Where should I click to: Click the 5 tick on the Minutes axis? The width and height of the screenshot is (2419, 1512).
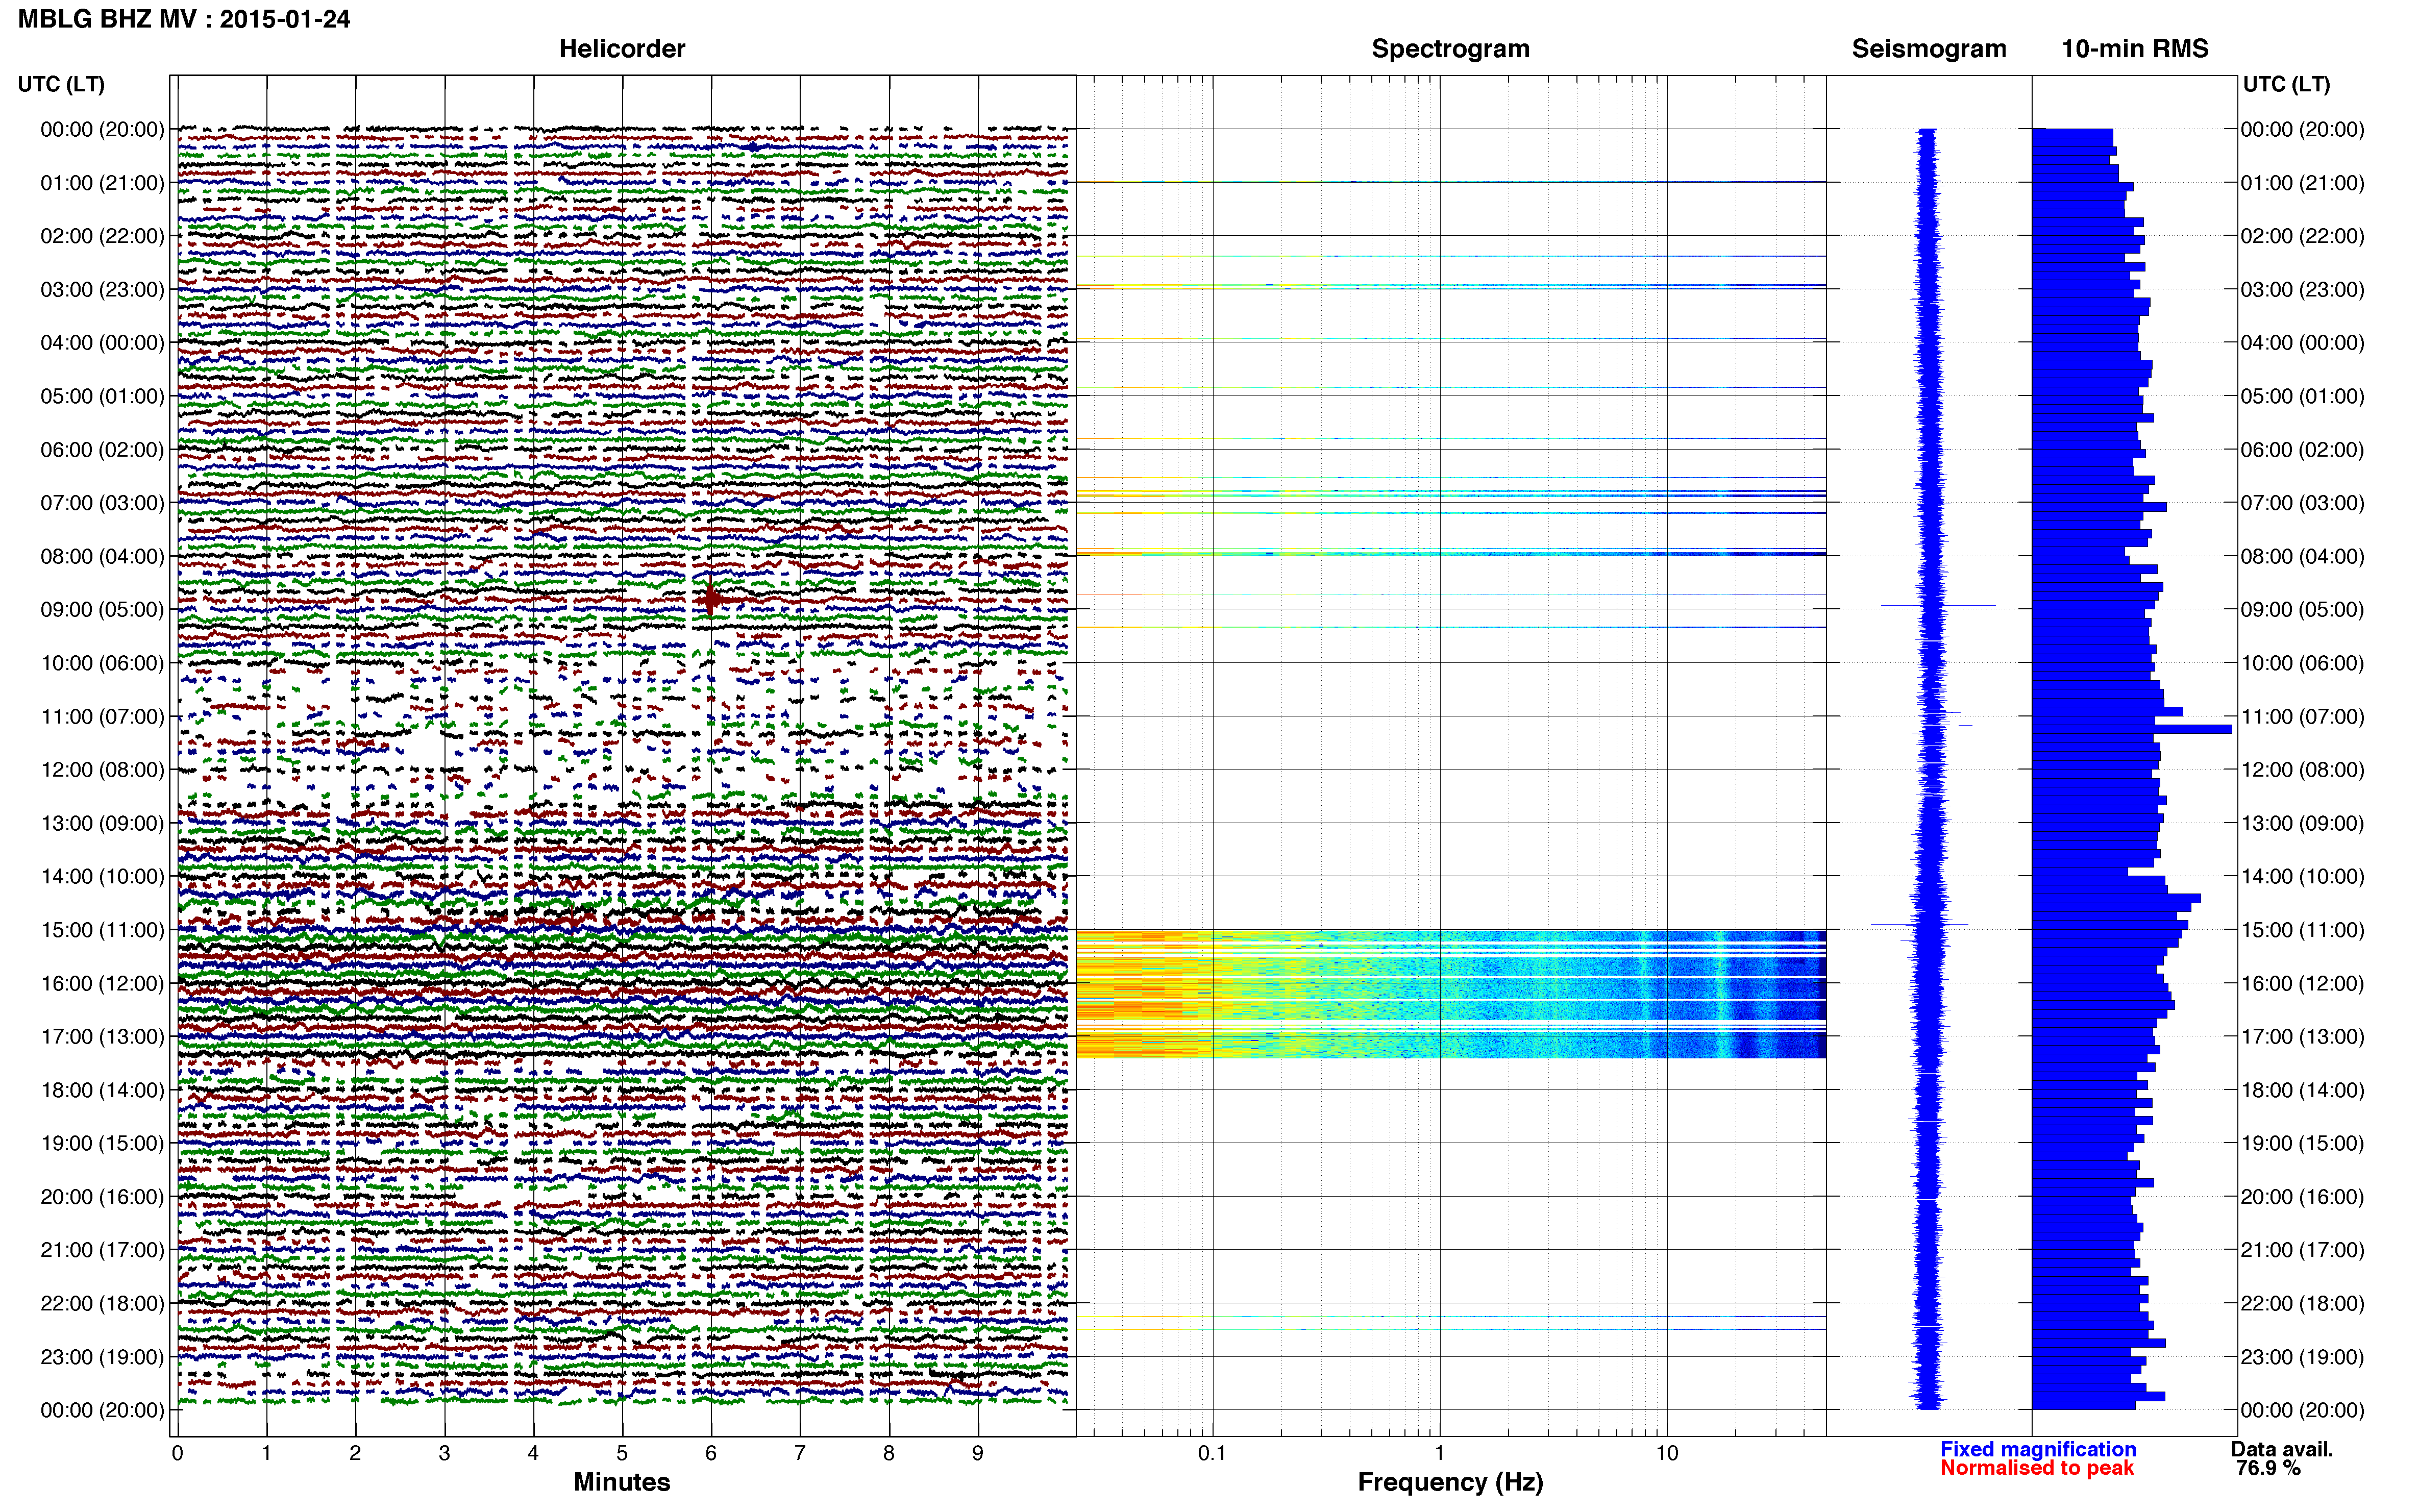[x=622, y=1453]
